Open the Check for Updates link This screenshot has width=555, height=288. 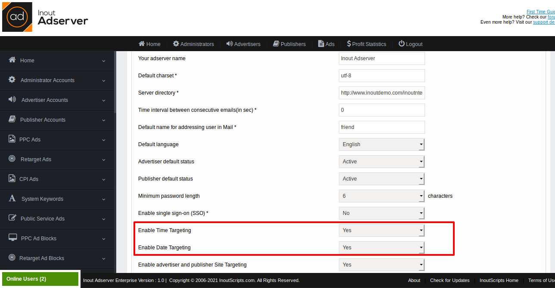tap(450, 280)
